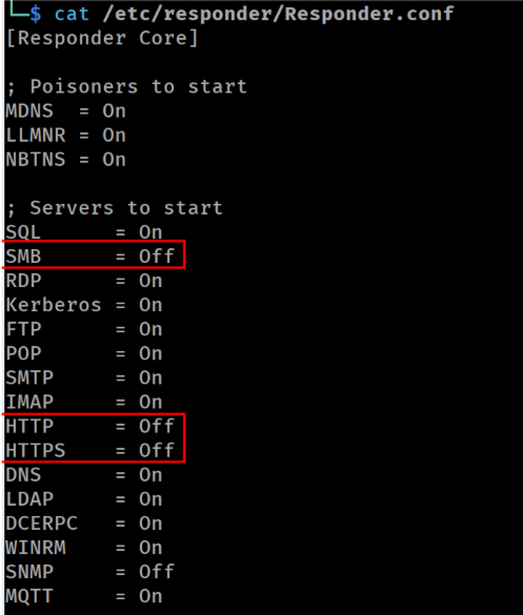The width and height of the screenshot is (523, 615).
Task: Click the Off value beside SMB
Action: tap(156, 256)
